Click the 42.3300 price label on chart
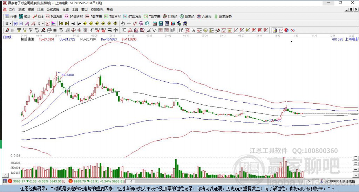The height and width of the screenshot is (192, 359). pyautogui.click(x=68, y=75)
